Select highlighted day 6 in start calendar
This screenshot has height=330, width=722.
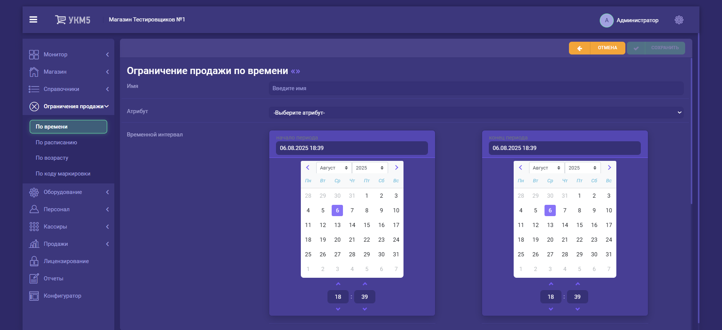coord(337,210)
